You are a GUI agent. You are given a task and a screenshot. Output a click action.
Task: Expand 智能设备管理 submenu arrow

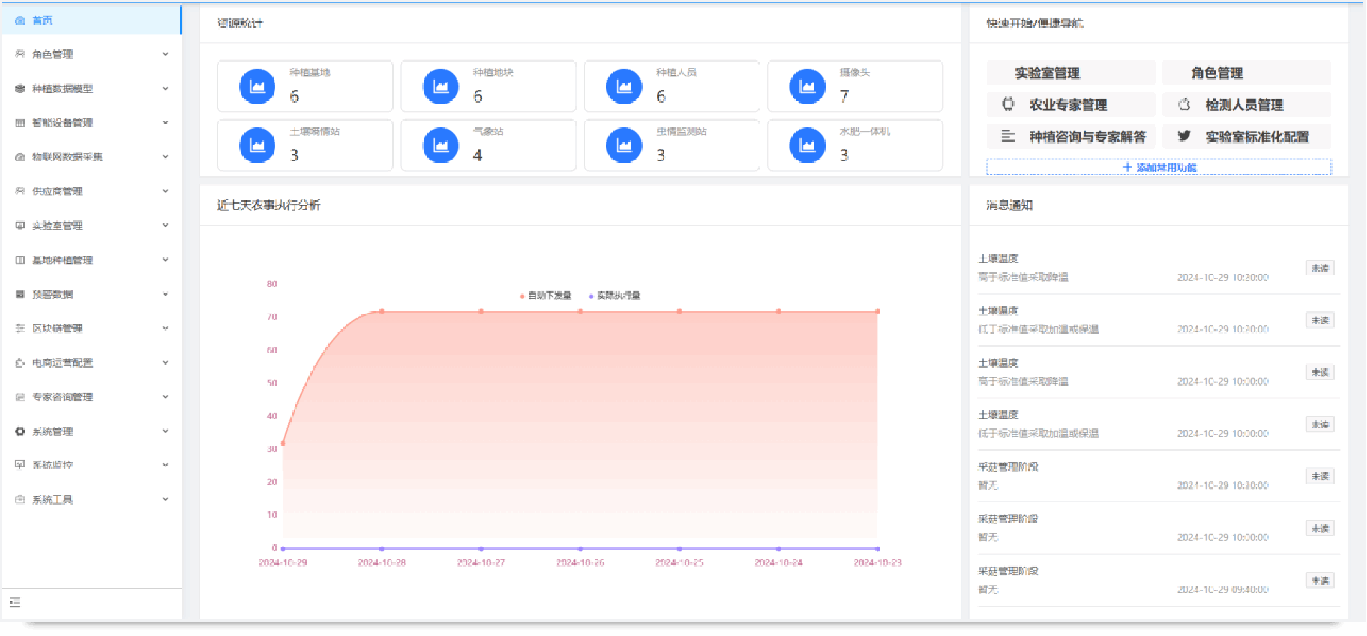point(165,123)
